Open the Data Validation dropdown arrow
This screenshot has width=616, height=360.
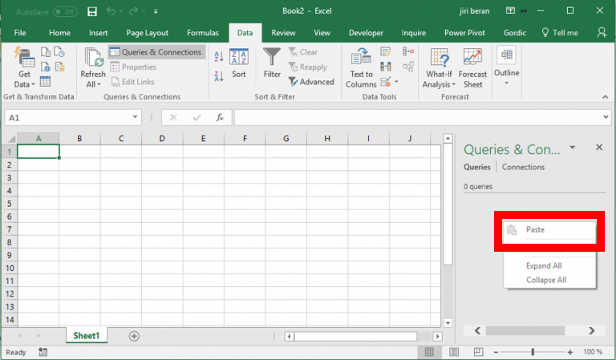tap(396, 82)
